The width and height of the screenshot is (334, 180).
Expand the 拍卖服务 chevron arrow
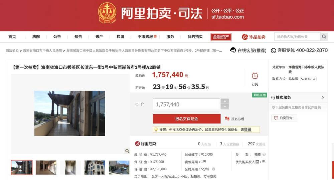pyautogui.click(x=323, y=98)
